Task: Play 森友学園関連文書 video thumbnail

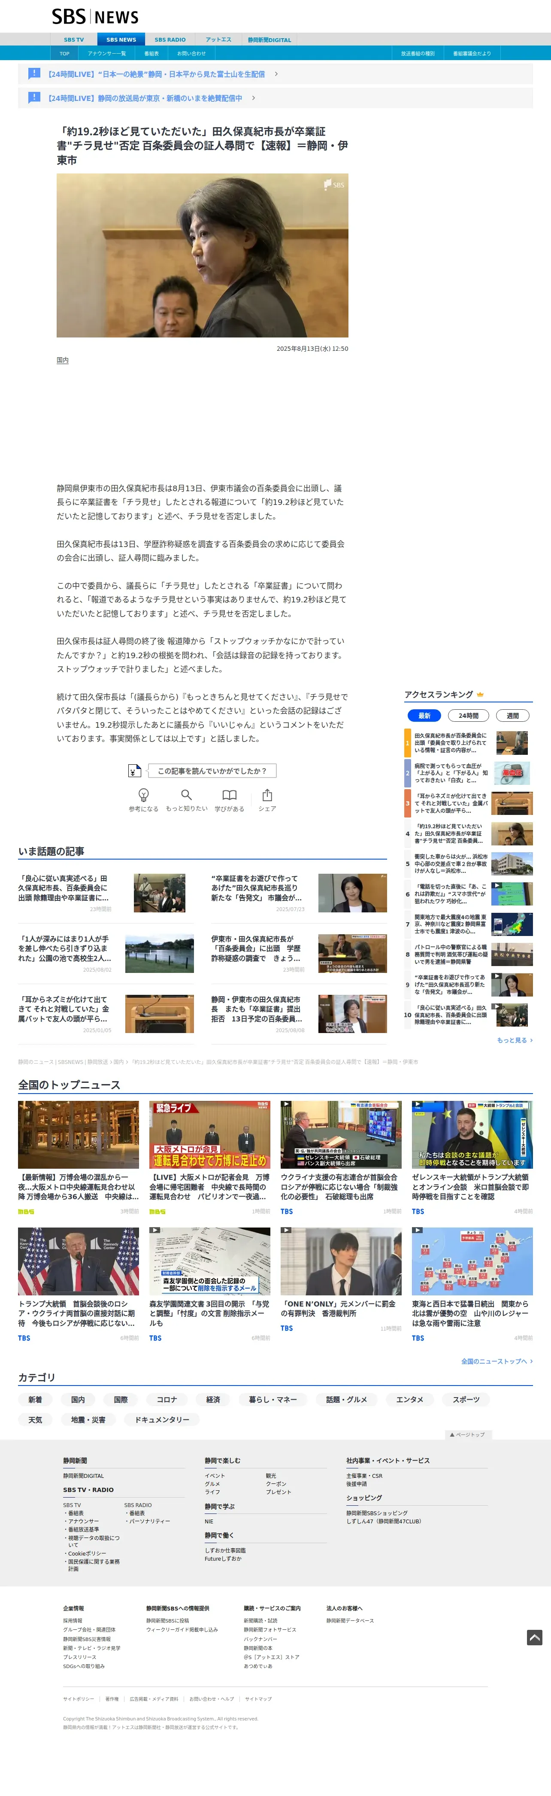Action: [x=210, y=1261]
